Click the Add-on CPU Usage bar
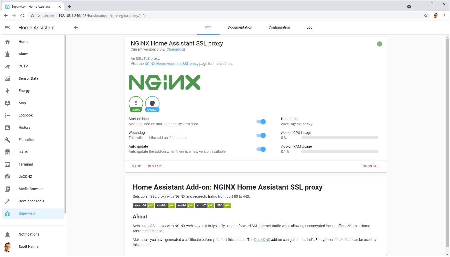This screenshot has height=257, width=450. [x=340, y=138]
